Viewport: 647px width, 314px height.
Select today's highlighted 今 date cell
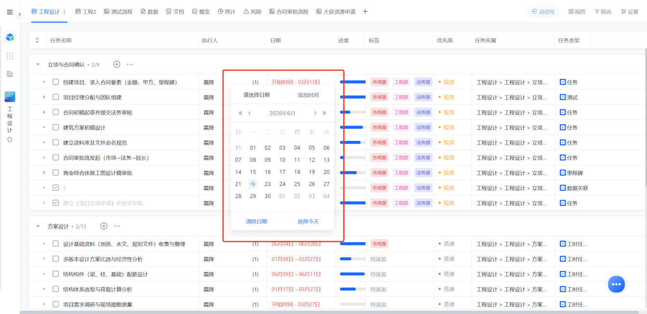[x=253, y=184]
